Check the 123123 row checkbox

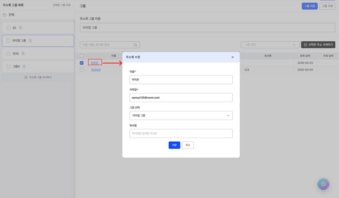pyautogui.click(x=81, y=70)
